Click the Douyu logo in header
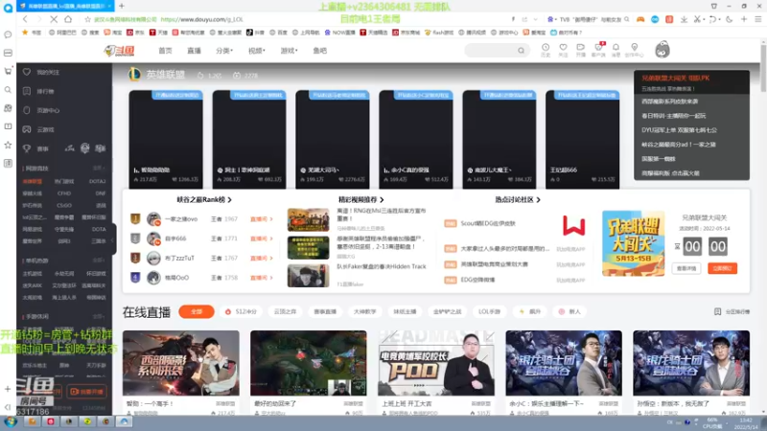 [119, 51]
